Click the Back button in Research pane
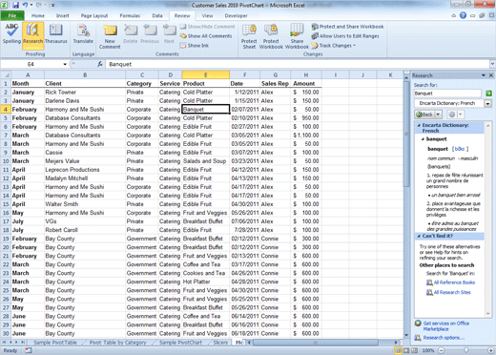 (x=424, y=115)
